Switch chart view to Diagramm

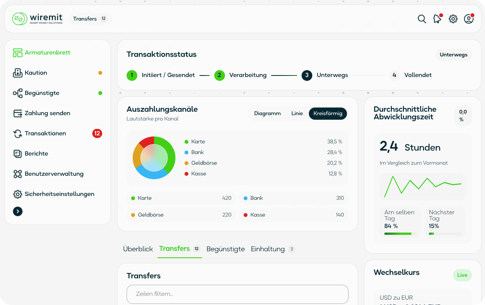(x=267, y=114)
